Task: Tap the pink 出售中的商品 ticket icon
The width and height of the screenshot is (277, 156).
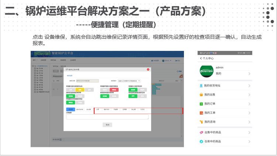Action: pos(201,132)
